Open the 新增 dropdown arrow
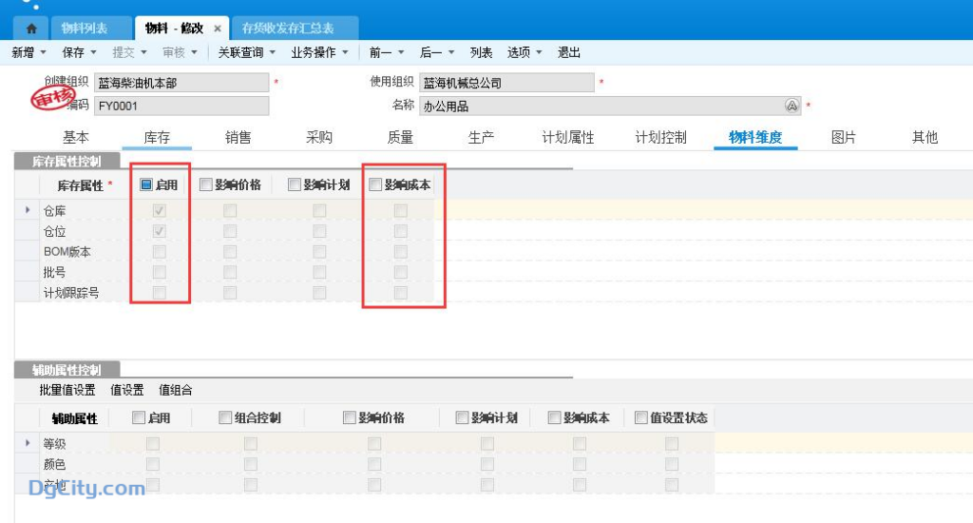This screenshot has width=973, height=523. pos(44,53)
